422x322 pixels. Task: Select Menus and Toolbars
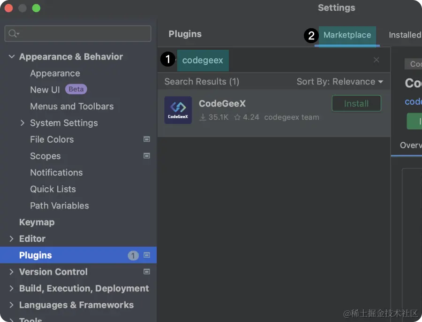[72, 107]
